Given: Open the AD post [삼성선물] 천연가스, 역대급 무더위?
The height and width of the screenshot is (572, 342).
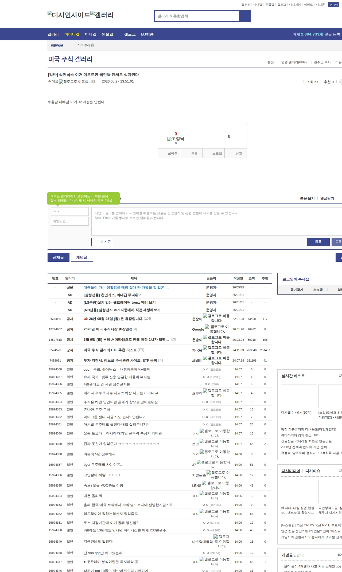Looking at the screenshot, I should point(112,295).
